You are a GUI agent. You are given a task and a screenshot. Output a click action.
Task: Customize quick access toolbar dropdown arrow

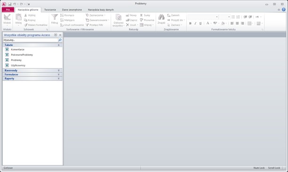pyautogui.click(x=29, y=4)
